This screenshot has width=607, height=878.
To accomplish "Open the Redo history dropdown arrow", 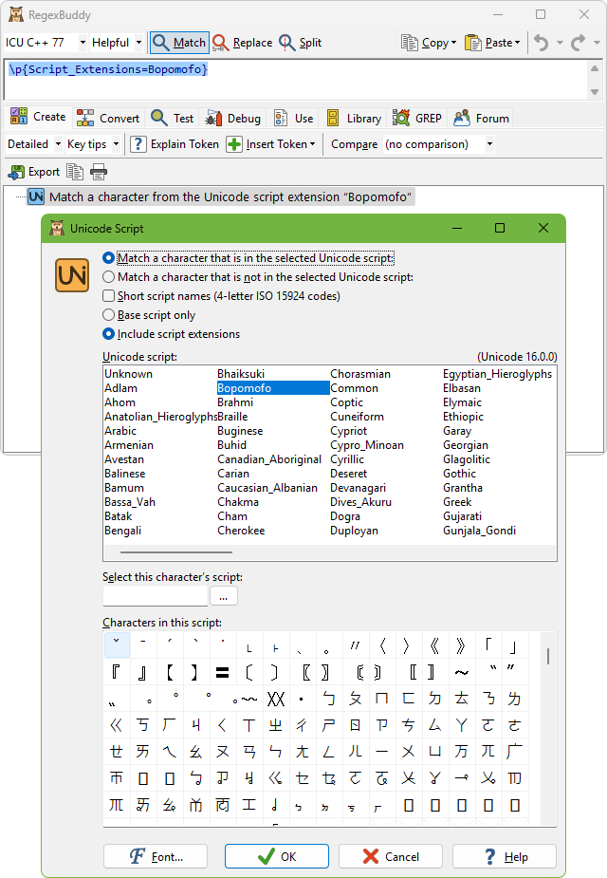I will click(x=597, y=43).
